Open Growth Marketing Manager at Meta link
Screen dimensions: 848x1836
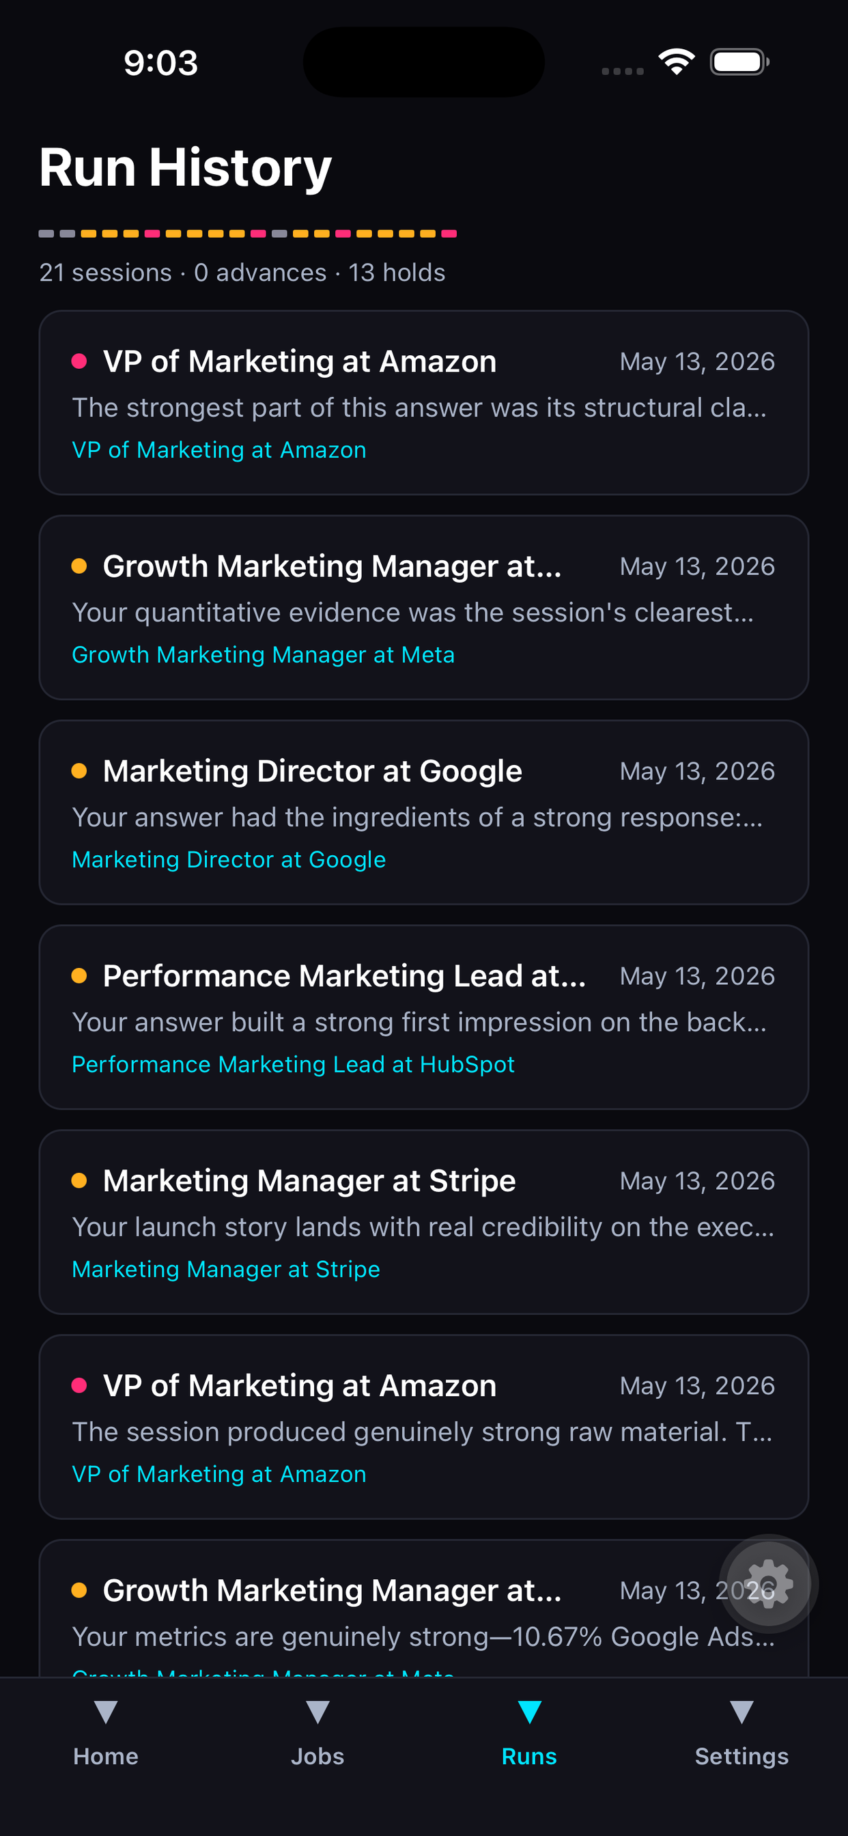(263, 654)
